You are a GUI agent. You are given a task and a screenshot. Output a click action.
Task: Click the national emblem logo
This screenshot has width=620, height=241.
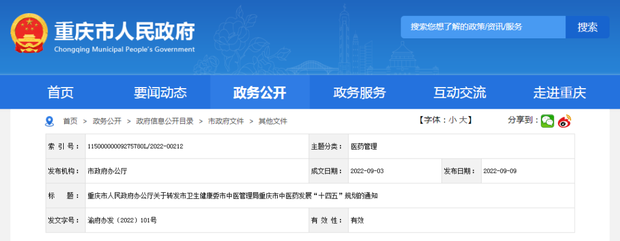pyautogui.click(x=28, y=33)
